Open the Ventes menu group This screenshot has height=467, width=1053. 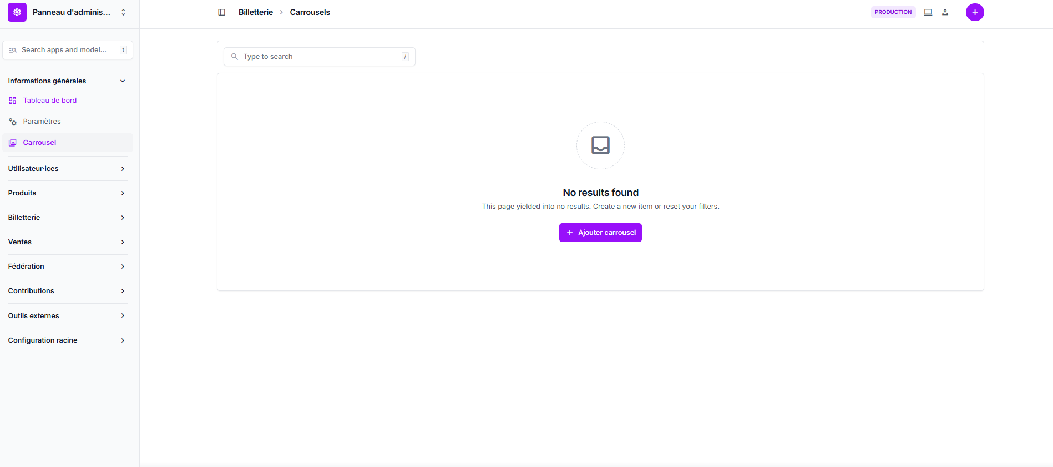67,242
